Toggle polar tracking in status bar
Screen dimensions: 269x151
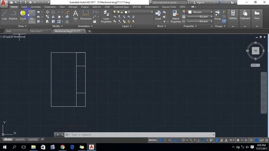183,140
